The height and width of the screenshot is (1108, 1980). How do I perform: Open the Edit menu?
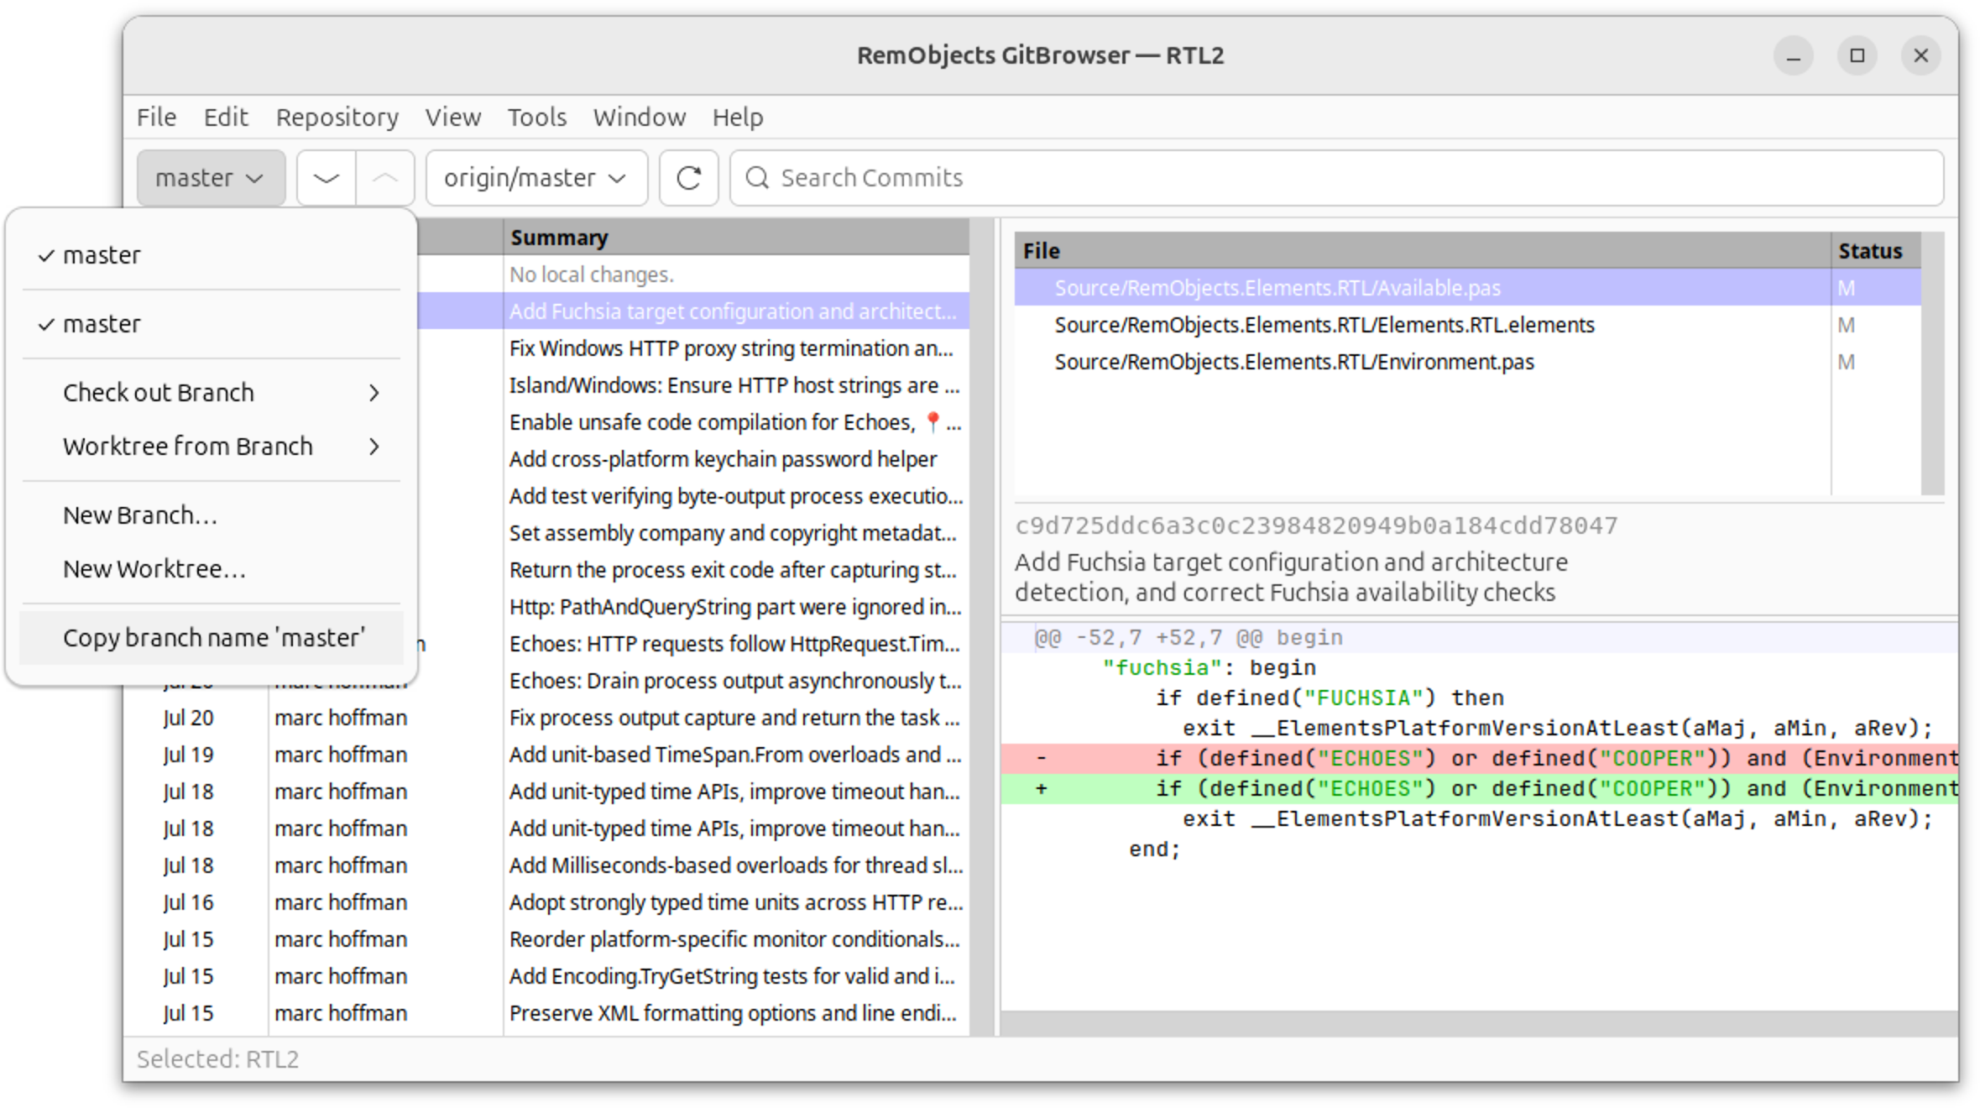point(226,118)
